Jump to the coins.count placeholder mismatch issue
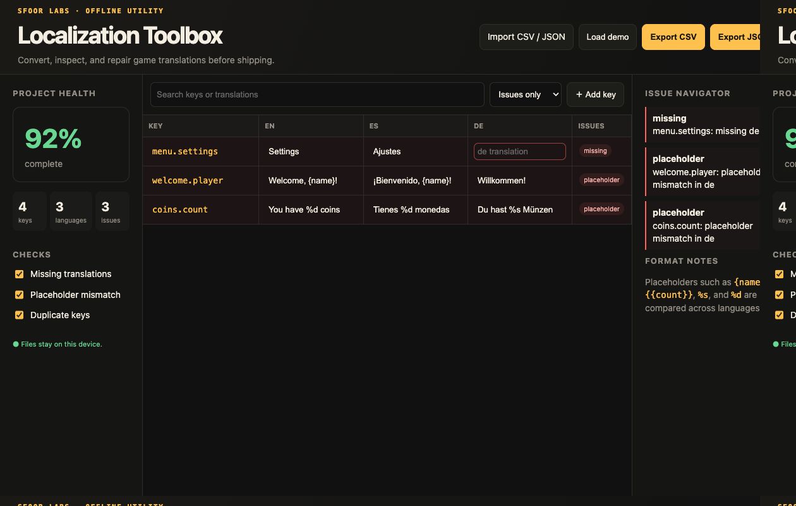 click(703, 225)
